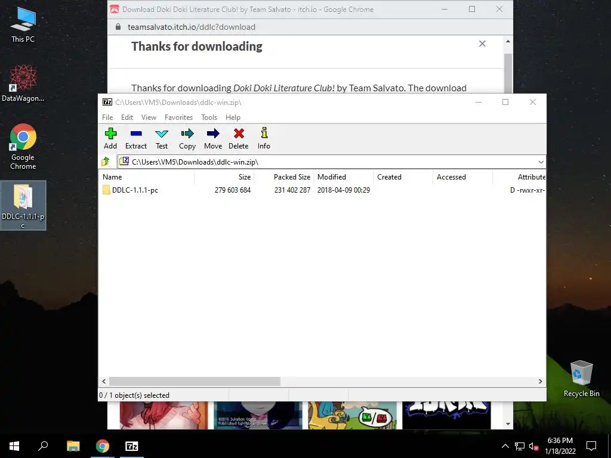Open the Tools menu
Screen dimensions: 611x458
(209, 117)
